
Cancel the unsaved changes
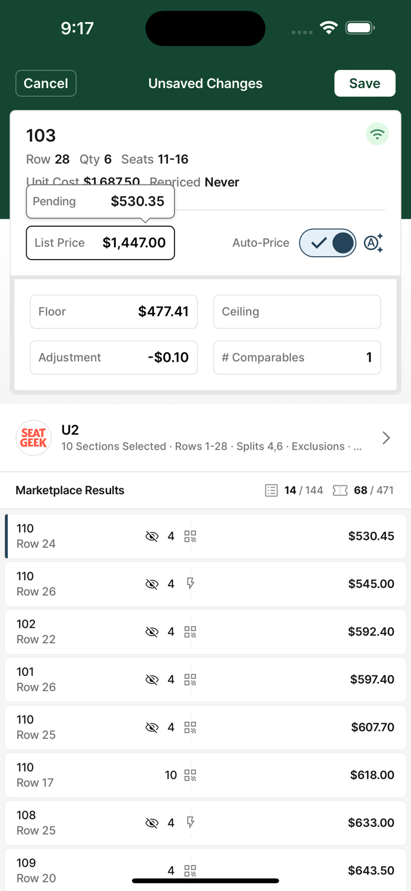(x=46, y=83)
